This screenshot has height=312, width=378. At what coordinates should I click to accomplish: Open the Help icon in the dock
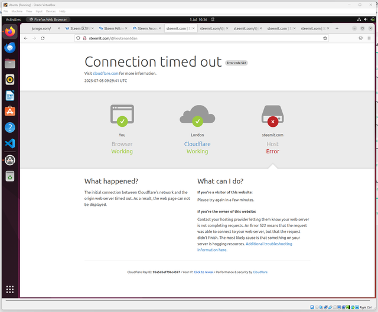[10, 127]
